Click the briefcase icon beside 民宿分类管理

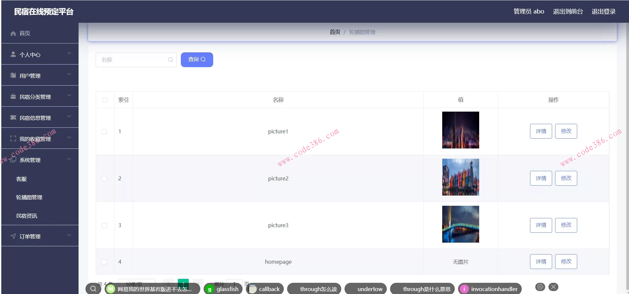pos(13,96)
